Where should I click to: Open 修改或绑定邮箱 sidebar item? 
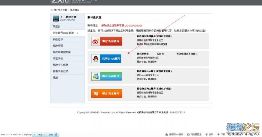pyautogui.click(x=62, y=52)
